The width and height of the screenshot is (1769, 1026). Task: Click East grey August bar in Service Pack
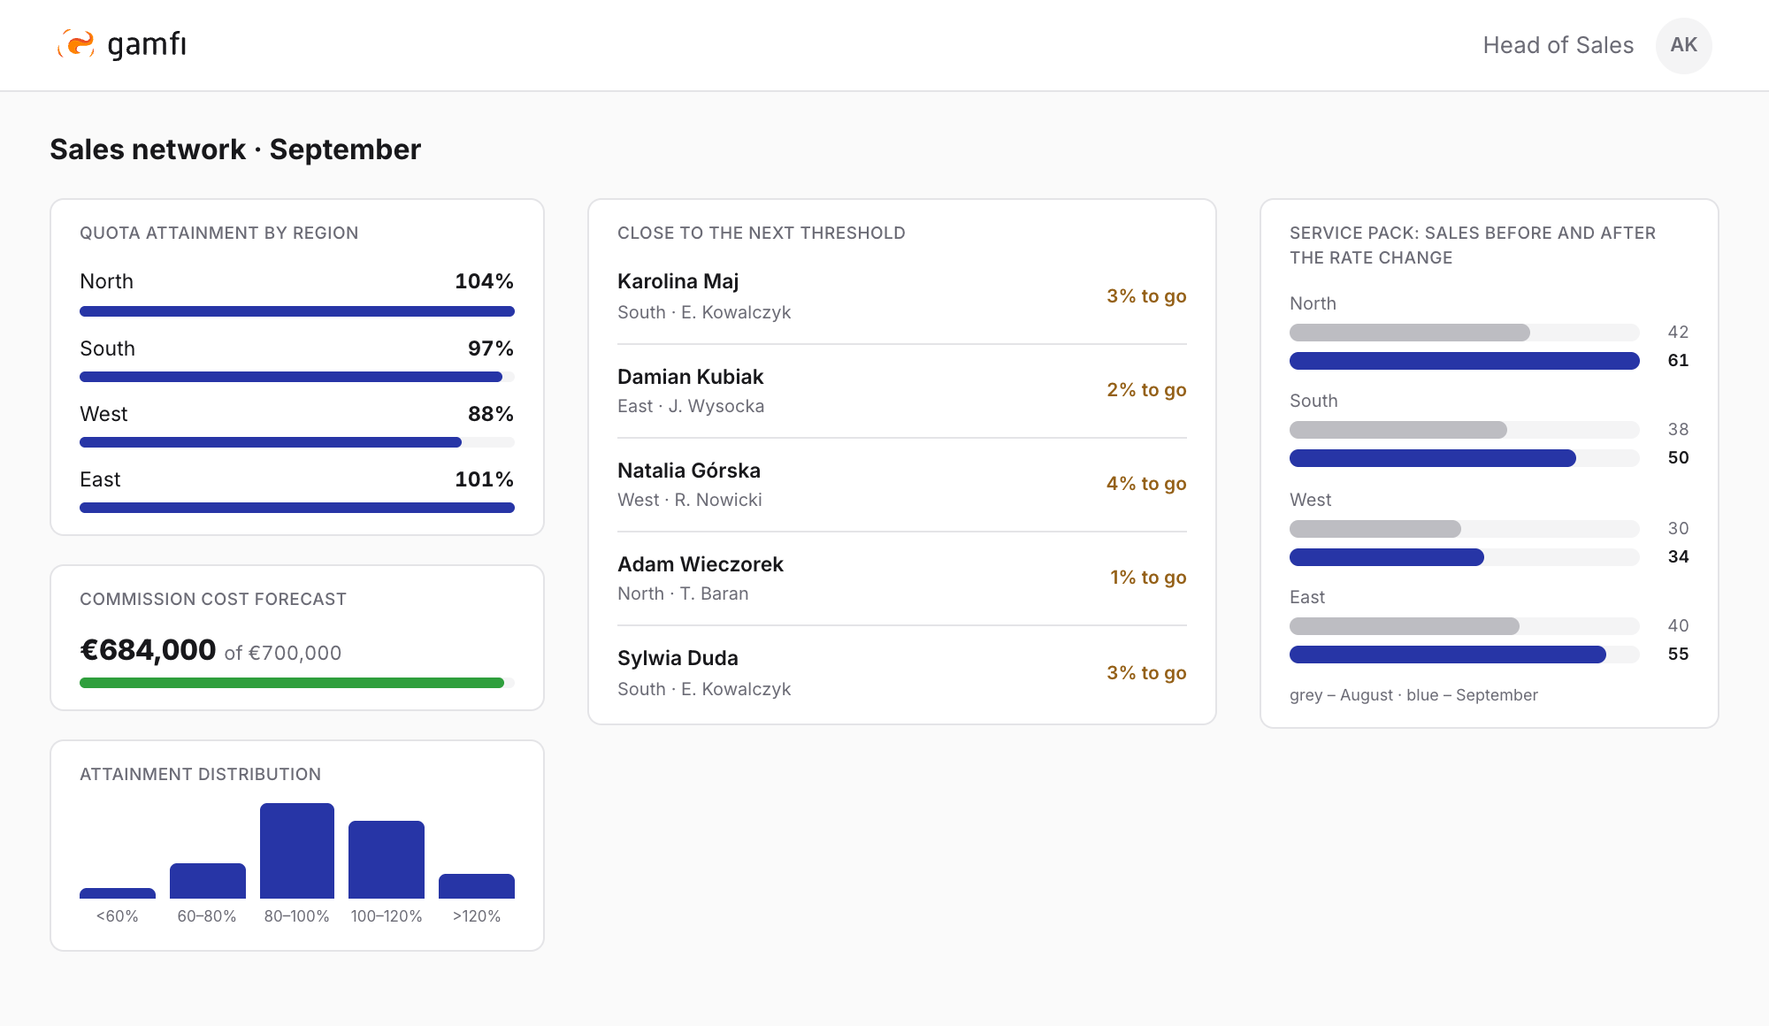coord(1405,626)
